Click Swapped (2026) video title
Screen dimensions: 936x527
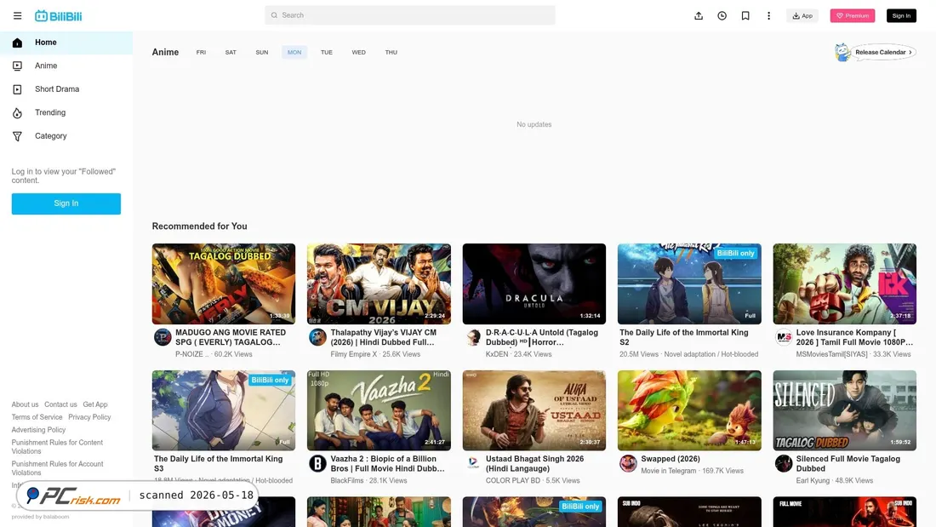[x=671, y=459]
